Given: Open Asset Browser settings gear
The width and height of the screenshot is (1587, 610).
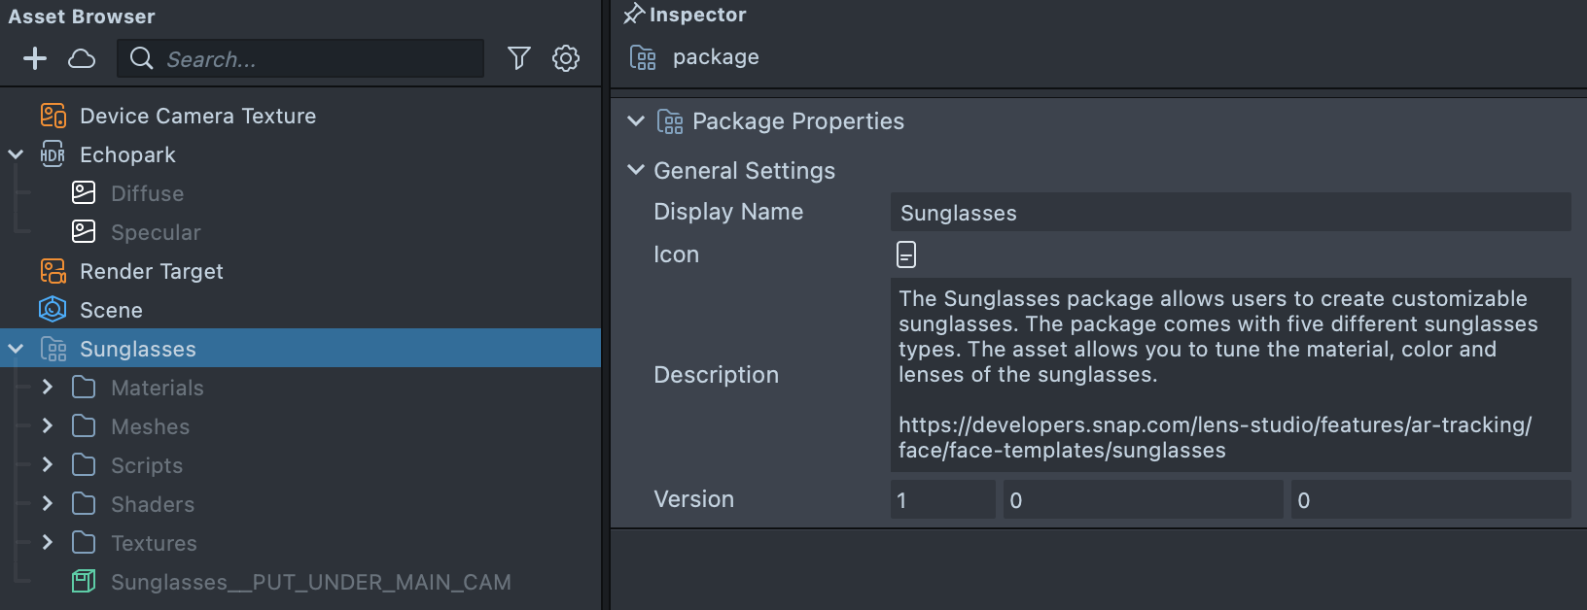Looking at the screenshot, I should (x=566, y=59).
